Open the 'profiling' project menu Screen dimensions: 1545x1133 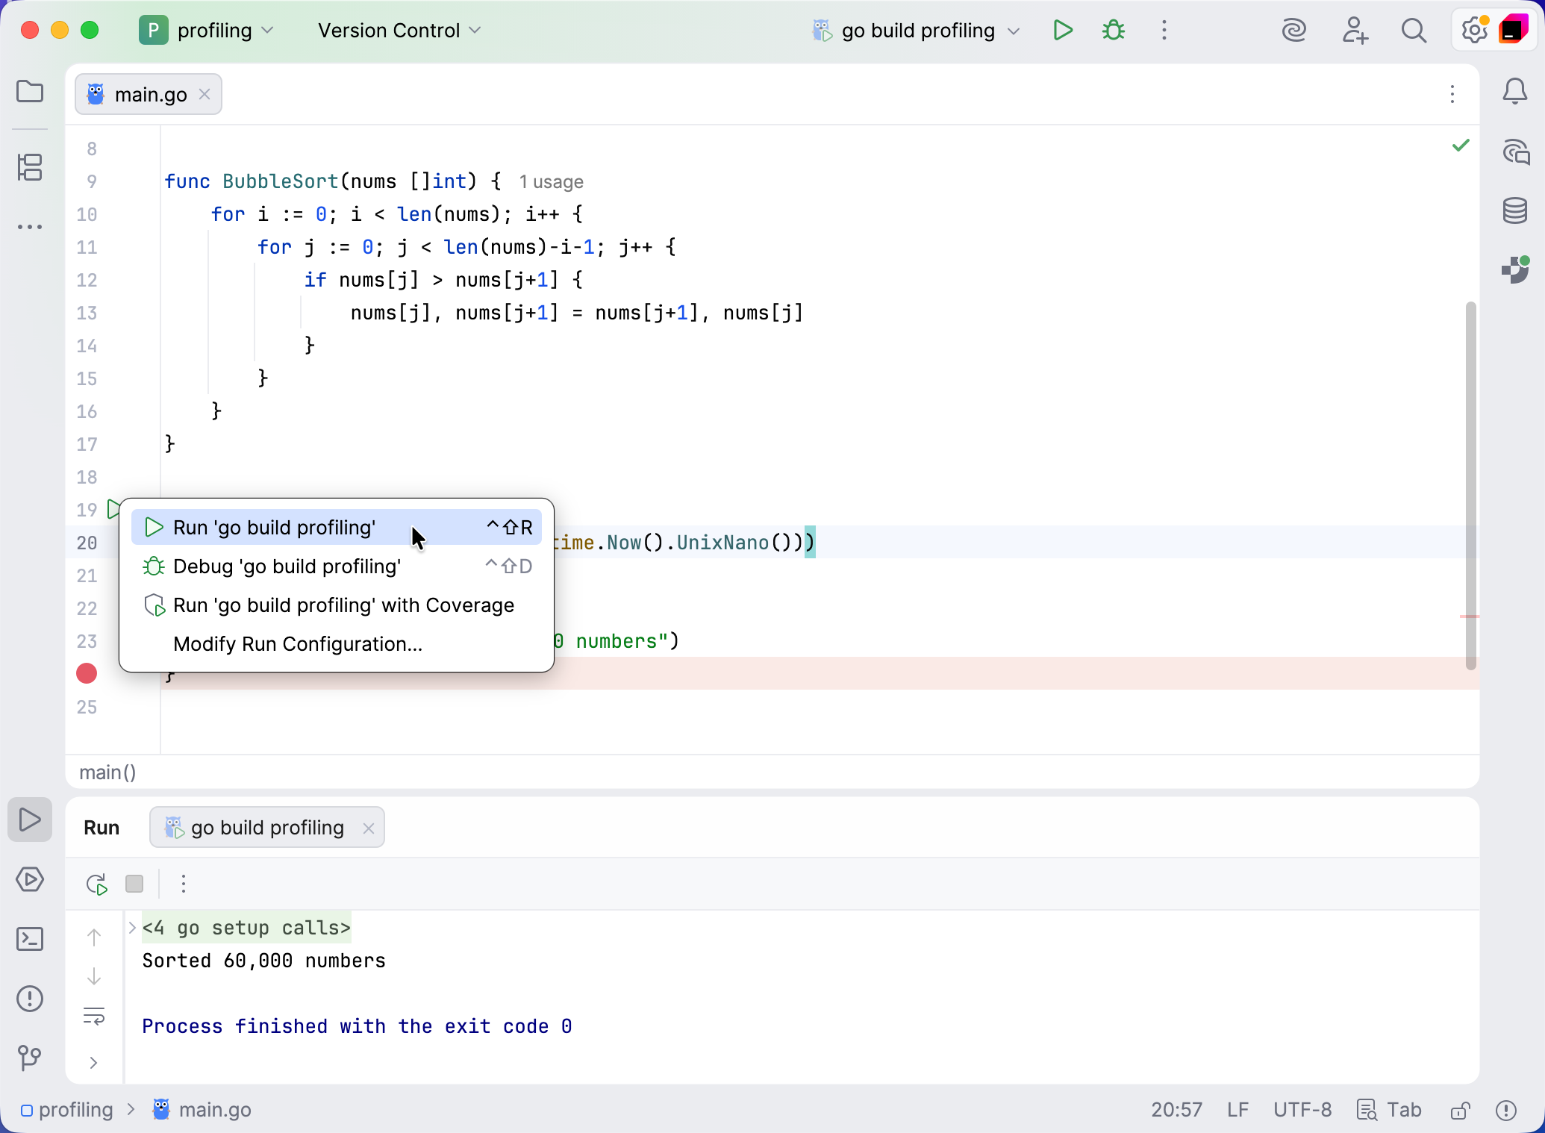215,31
